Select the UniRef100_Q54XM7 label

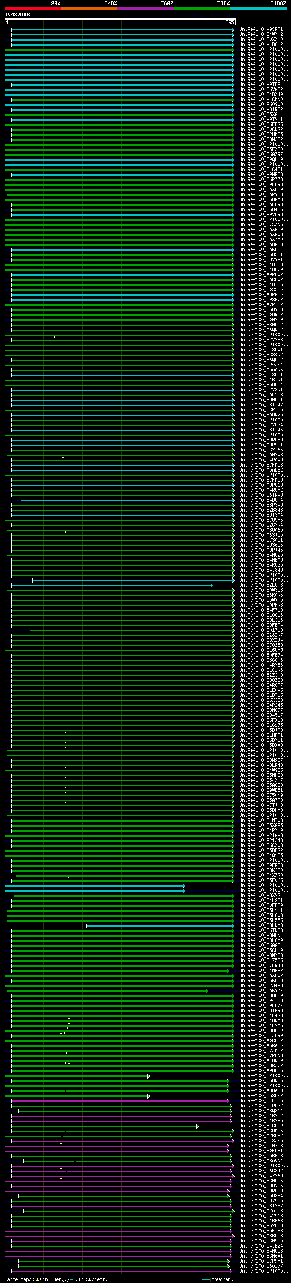261,781
